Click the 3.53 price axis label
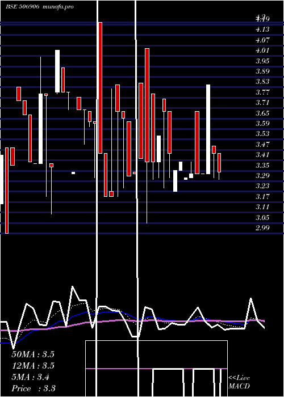This screenshot has height=397, width=284. pyautogui.click(x=262, y=134)
